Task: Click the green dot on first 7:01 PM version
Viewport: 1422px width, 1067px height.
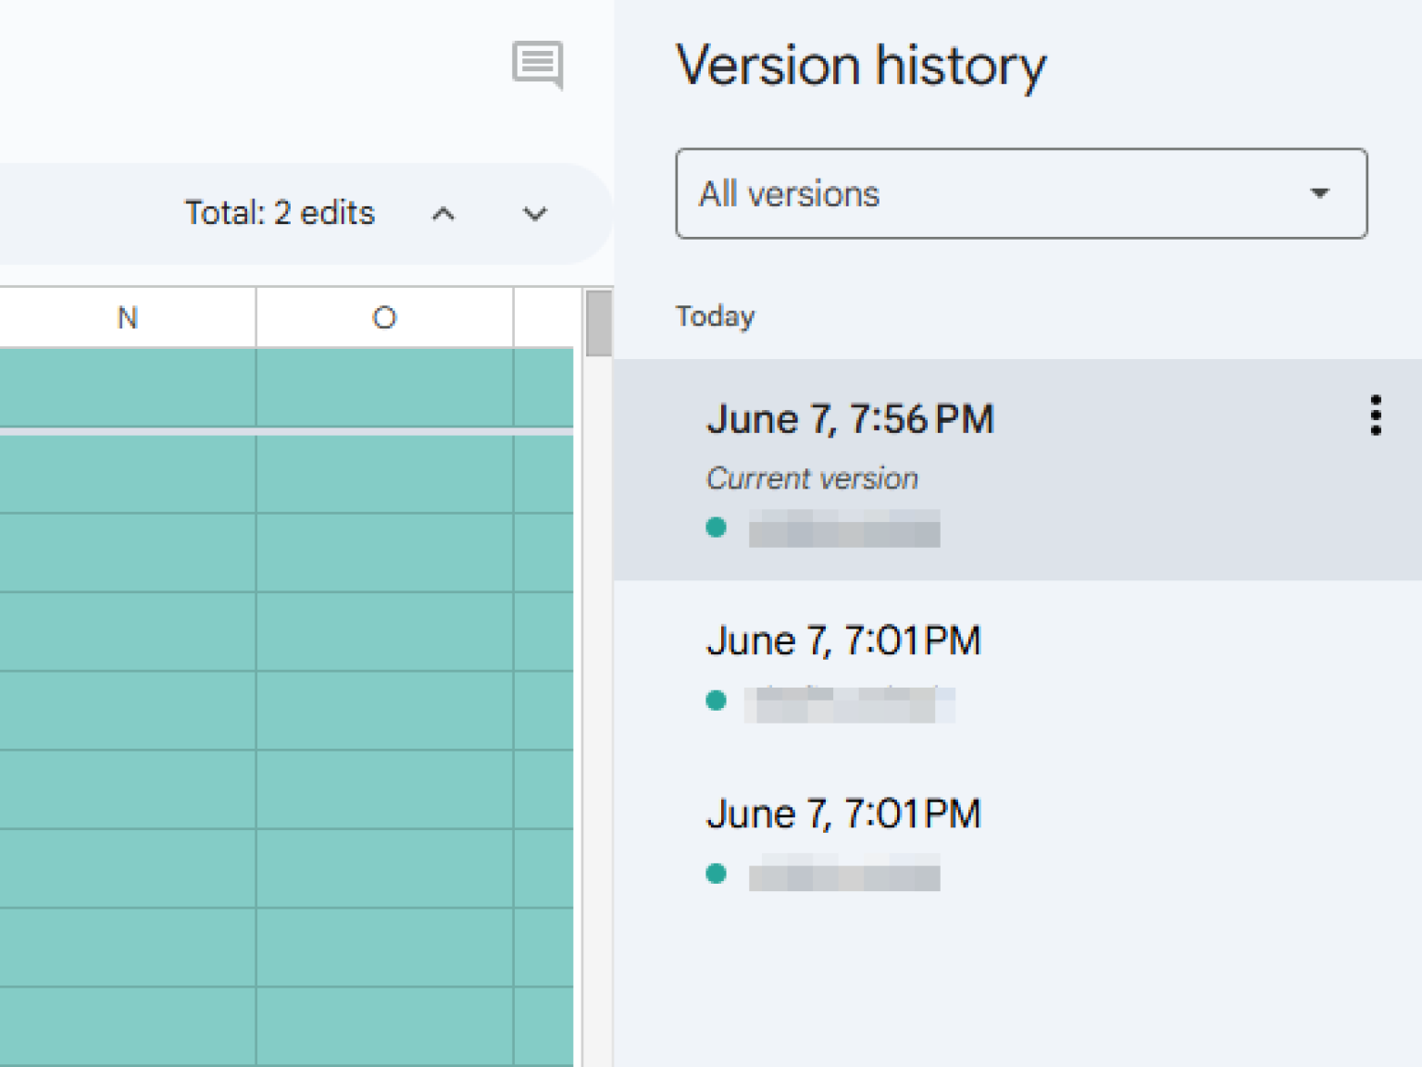Action: coord(717,701)
